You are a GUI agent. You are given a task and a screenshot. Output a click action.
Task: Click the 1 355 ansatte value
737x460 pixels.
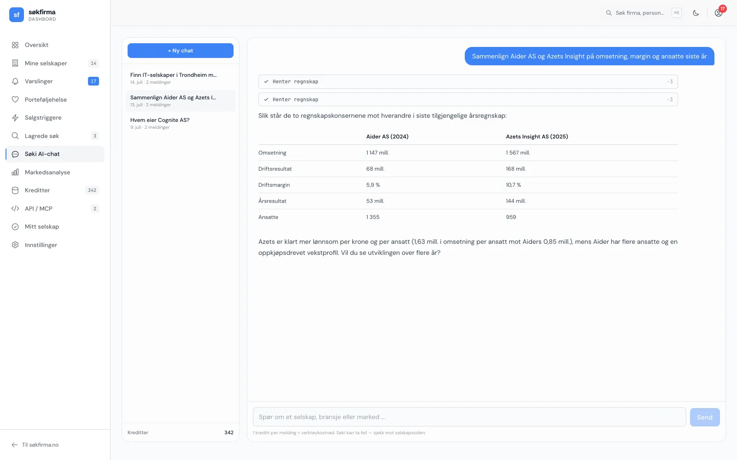pyautogui.click(x=373, y=217)
